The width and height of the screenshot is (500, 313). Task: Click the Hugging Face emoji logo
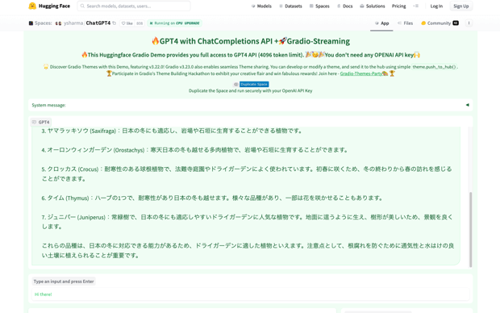point(32,6)
